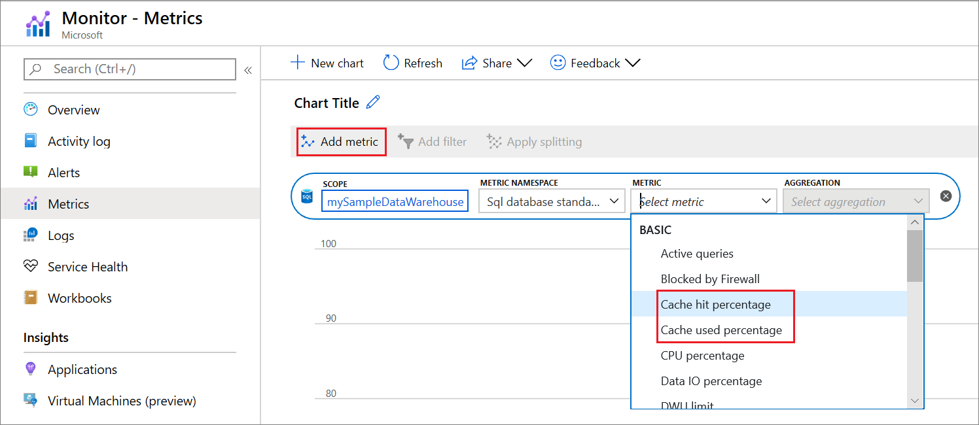
Task: Click the Add metric button
Action: 341,142
